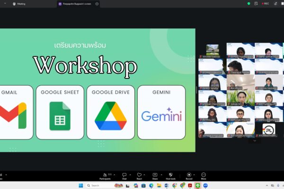
Task: Click the REC recording indicator
Action: pyautogui.click(x=266, y=4)
